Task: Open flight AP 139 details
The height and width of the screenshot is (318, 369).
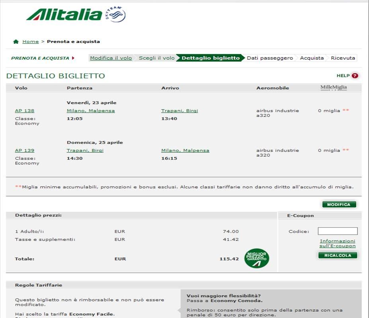Action: pyautogui.click(x=24, y=150)
